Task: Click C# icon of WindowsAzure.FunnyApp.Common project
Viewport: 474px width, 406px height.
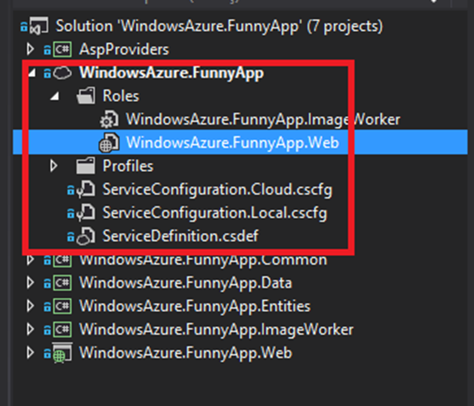Action: [63, 260]
